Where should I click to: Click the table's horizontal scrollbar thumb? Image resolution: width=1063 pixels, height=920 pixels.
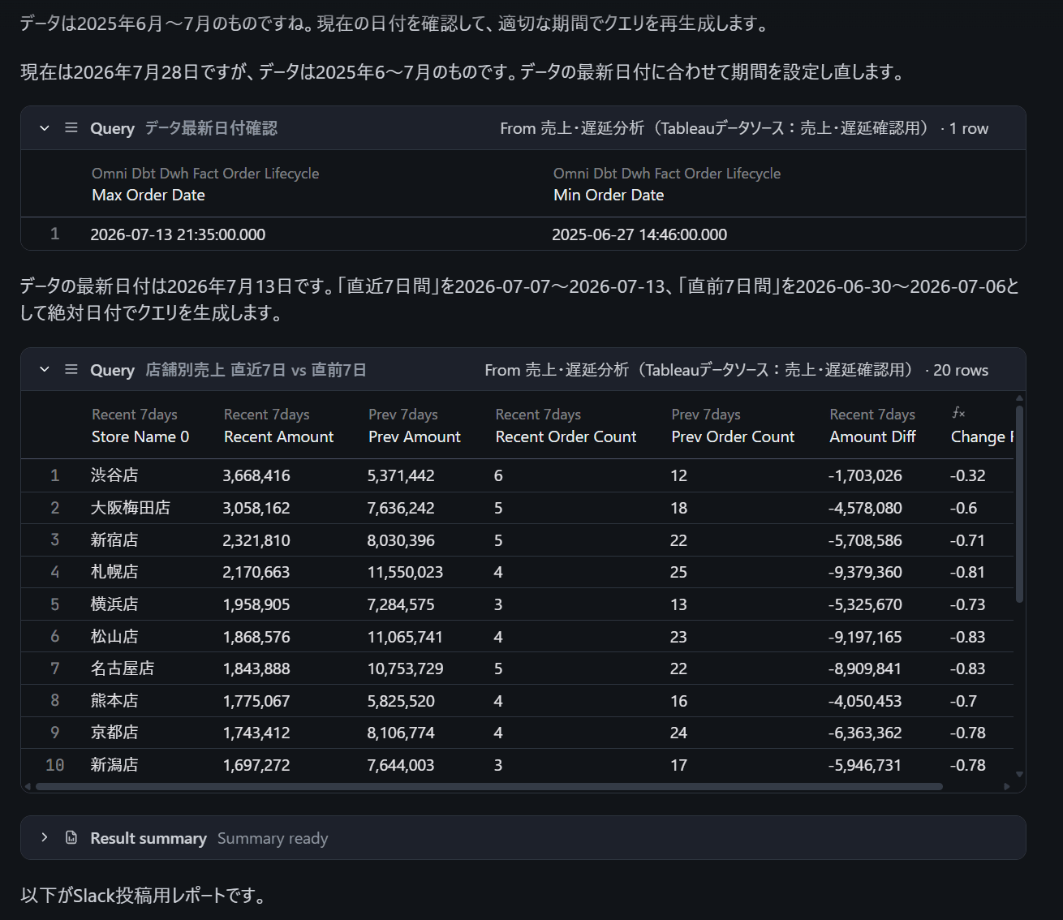tap(488, 786)
